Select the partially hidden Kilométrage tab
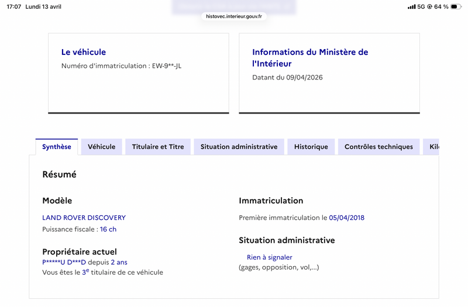The height and width of the screenshot is (307, 468). point(431,147)
